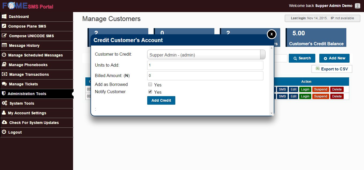Screen dimensions: 364x170
Task: Close the Credit Customer's Account dialog
Action: 271,34
